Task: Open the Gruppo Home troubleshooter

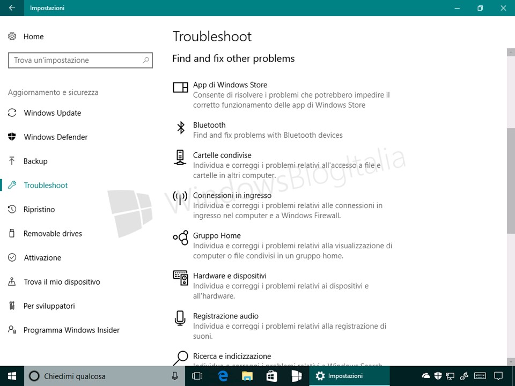Action: coord(217,235)
